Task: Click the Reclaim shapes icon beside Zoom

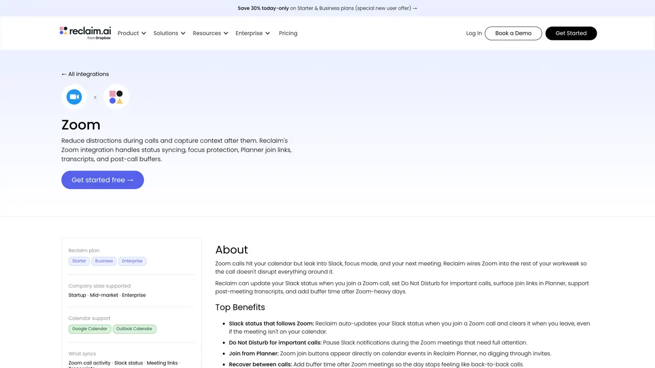Action: point(116,97)
